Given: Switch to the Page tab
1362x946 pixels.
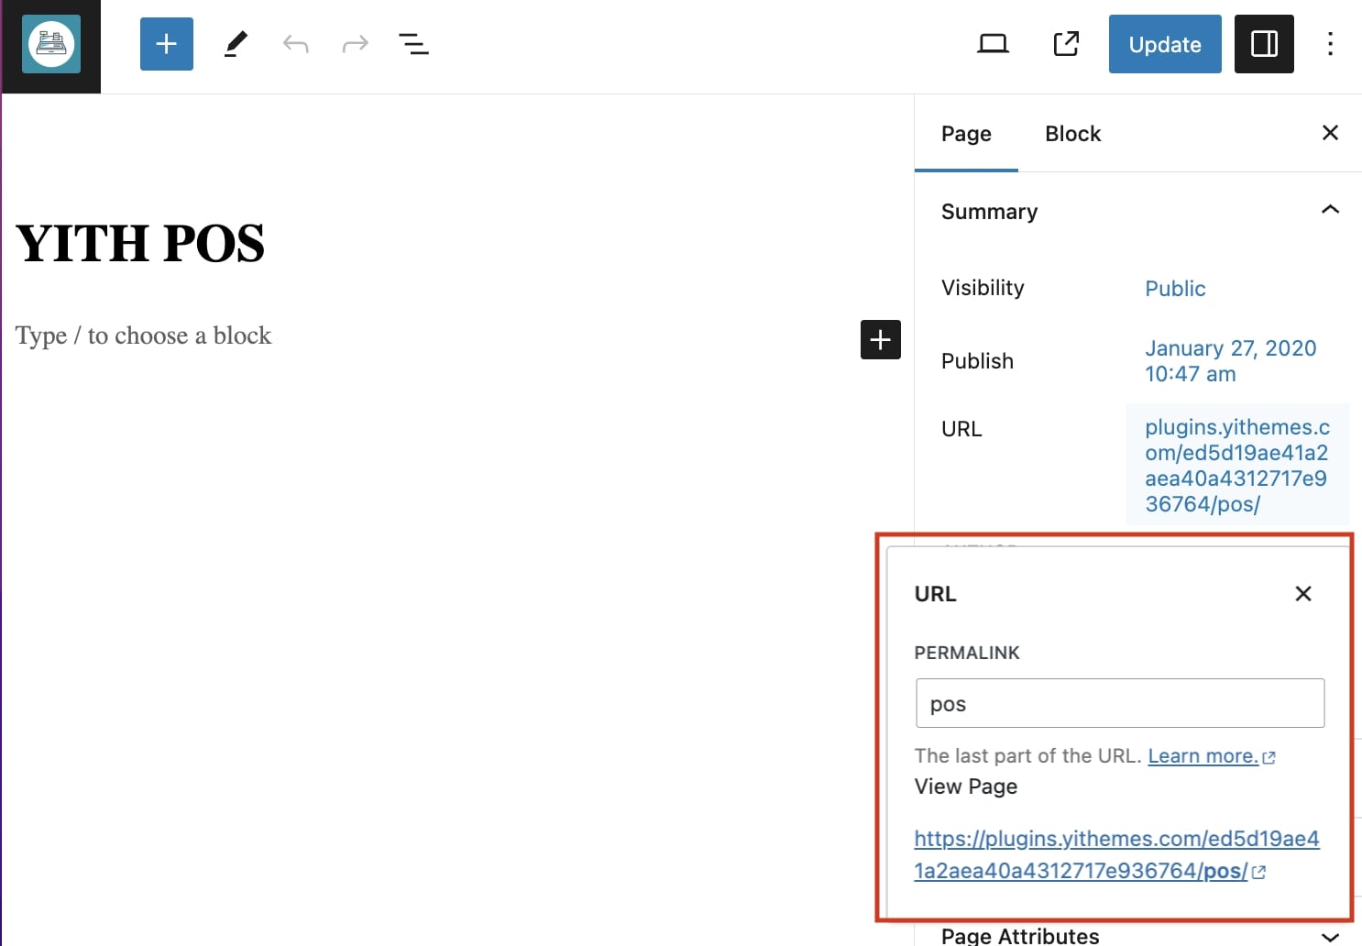Looking at the screenshot, I should pos(966,134).
